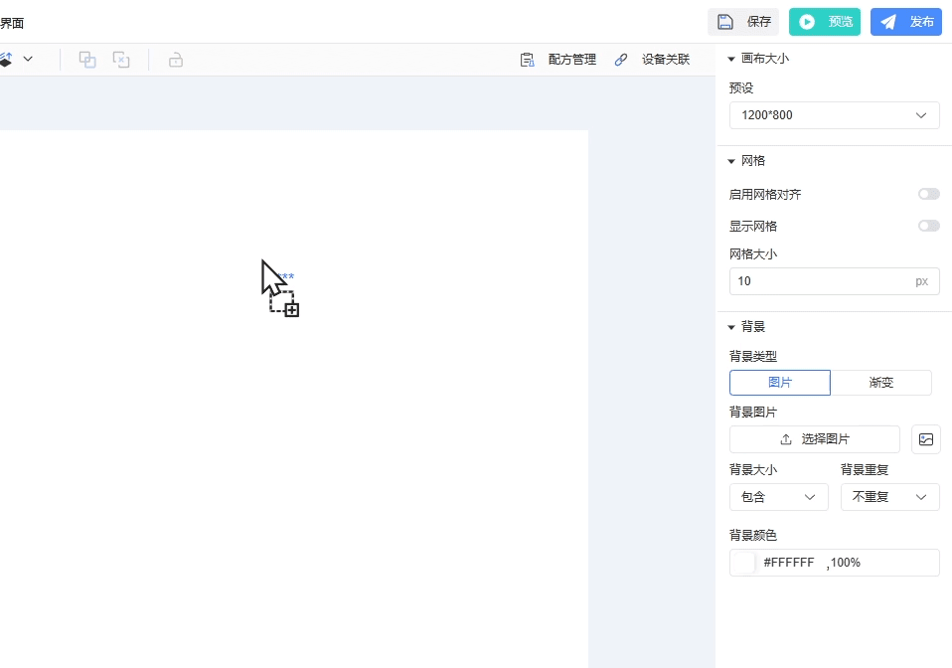Open the 预设 1200*800 dropdown

(x=834, y=115)
